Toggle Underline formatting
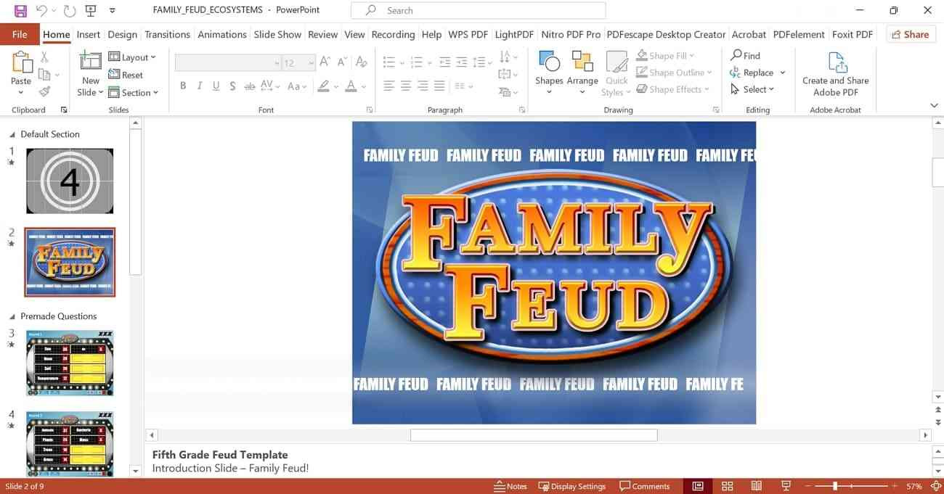 (x=216, y=86)
